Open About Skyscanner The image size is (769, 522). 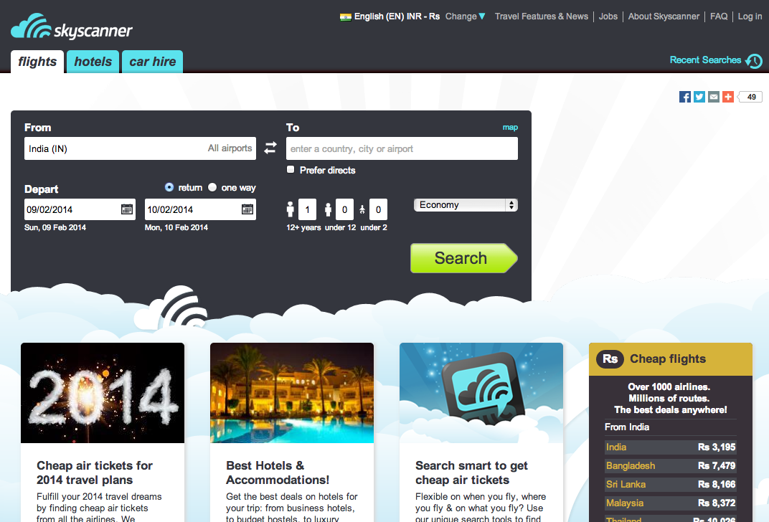(664, 16)
